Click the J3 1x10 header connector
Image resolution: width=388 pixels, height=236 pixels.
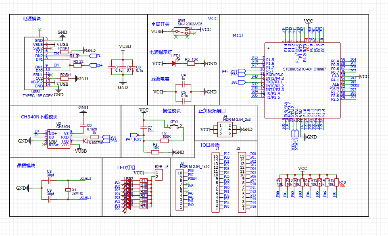click(179, 190)
